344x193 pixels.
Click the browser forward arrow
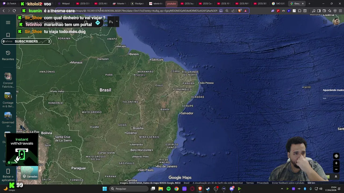tap(9, 11)
